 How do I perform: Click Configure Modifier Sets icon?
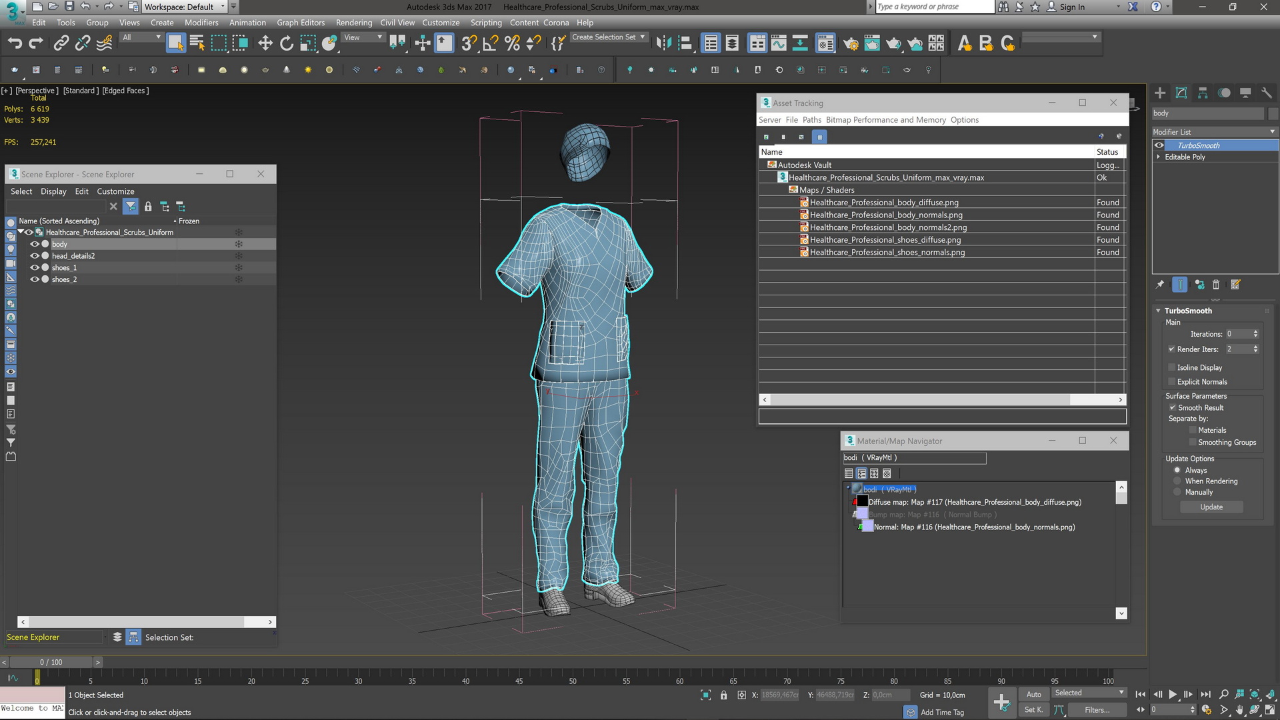coord(1235,285)
